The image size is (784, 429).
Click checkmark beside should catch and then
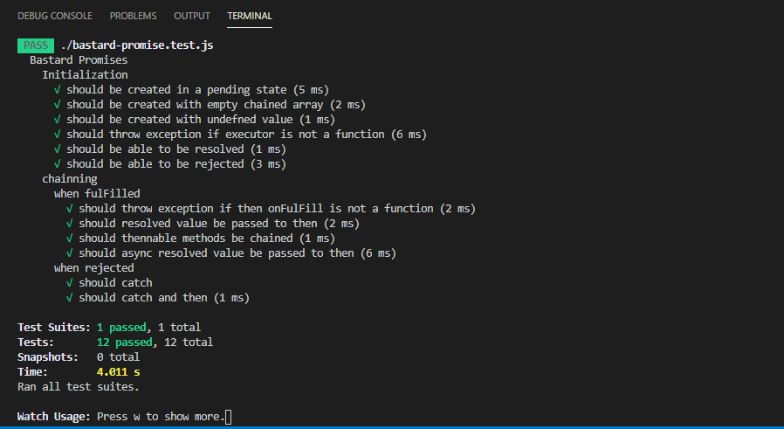70,297
